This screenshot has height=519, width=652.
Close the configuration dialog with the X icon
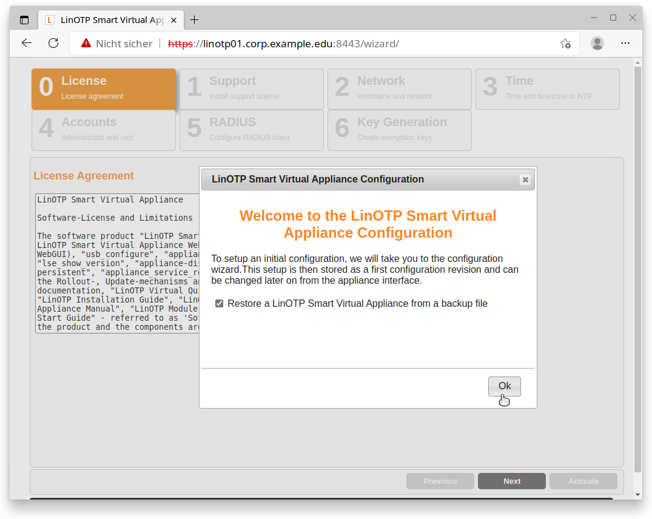[525, 179]
